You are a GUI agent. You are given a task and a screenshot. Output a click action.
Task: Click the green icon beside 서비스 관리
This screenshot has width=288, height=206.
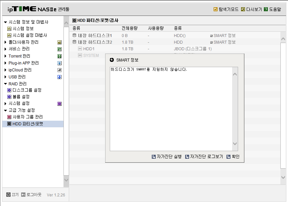click(x=60, y=49)
